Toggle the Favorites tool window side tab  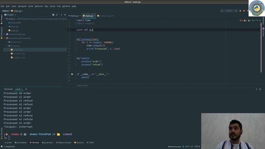click(2, 133)
